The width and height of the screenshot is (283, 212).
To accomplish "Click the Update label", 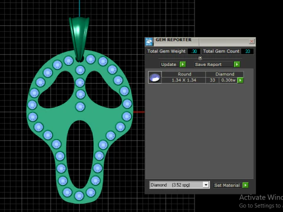I will (169, 64).
